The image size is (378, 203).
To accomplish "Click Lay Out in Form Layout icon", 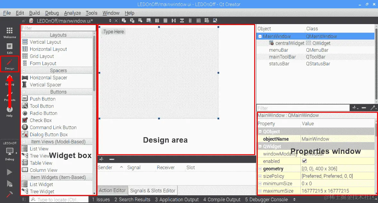I will coord(190,21).
